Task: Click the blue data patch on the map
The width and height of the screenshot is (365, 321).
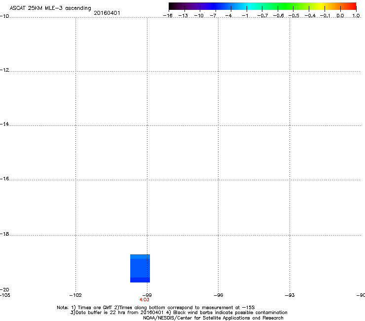Action: pos(140,268)
